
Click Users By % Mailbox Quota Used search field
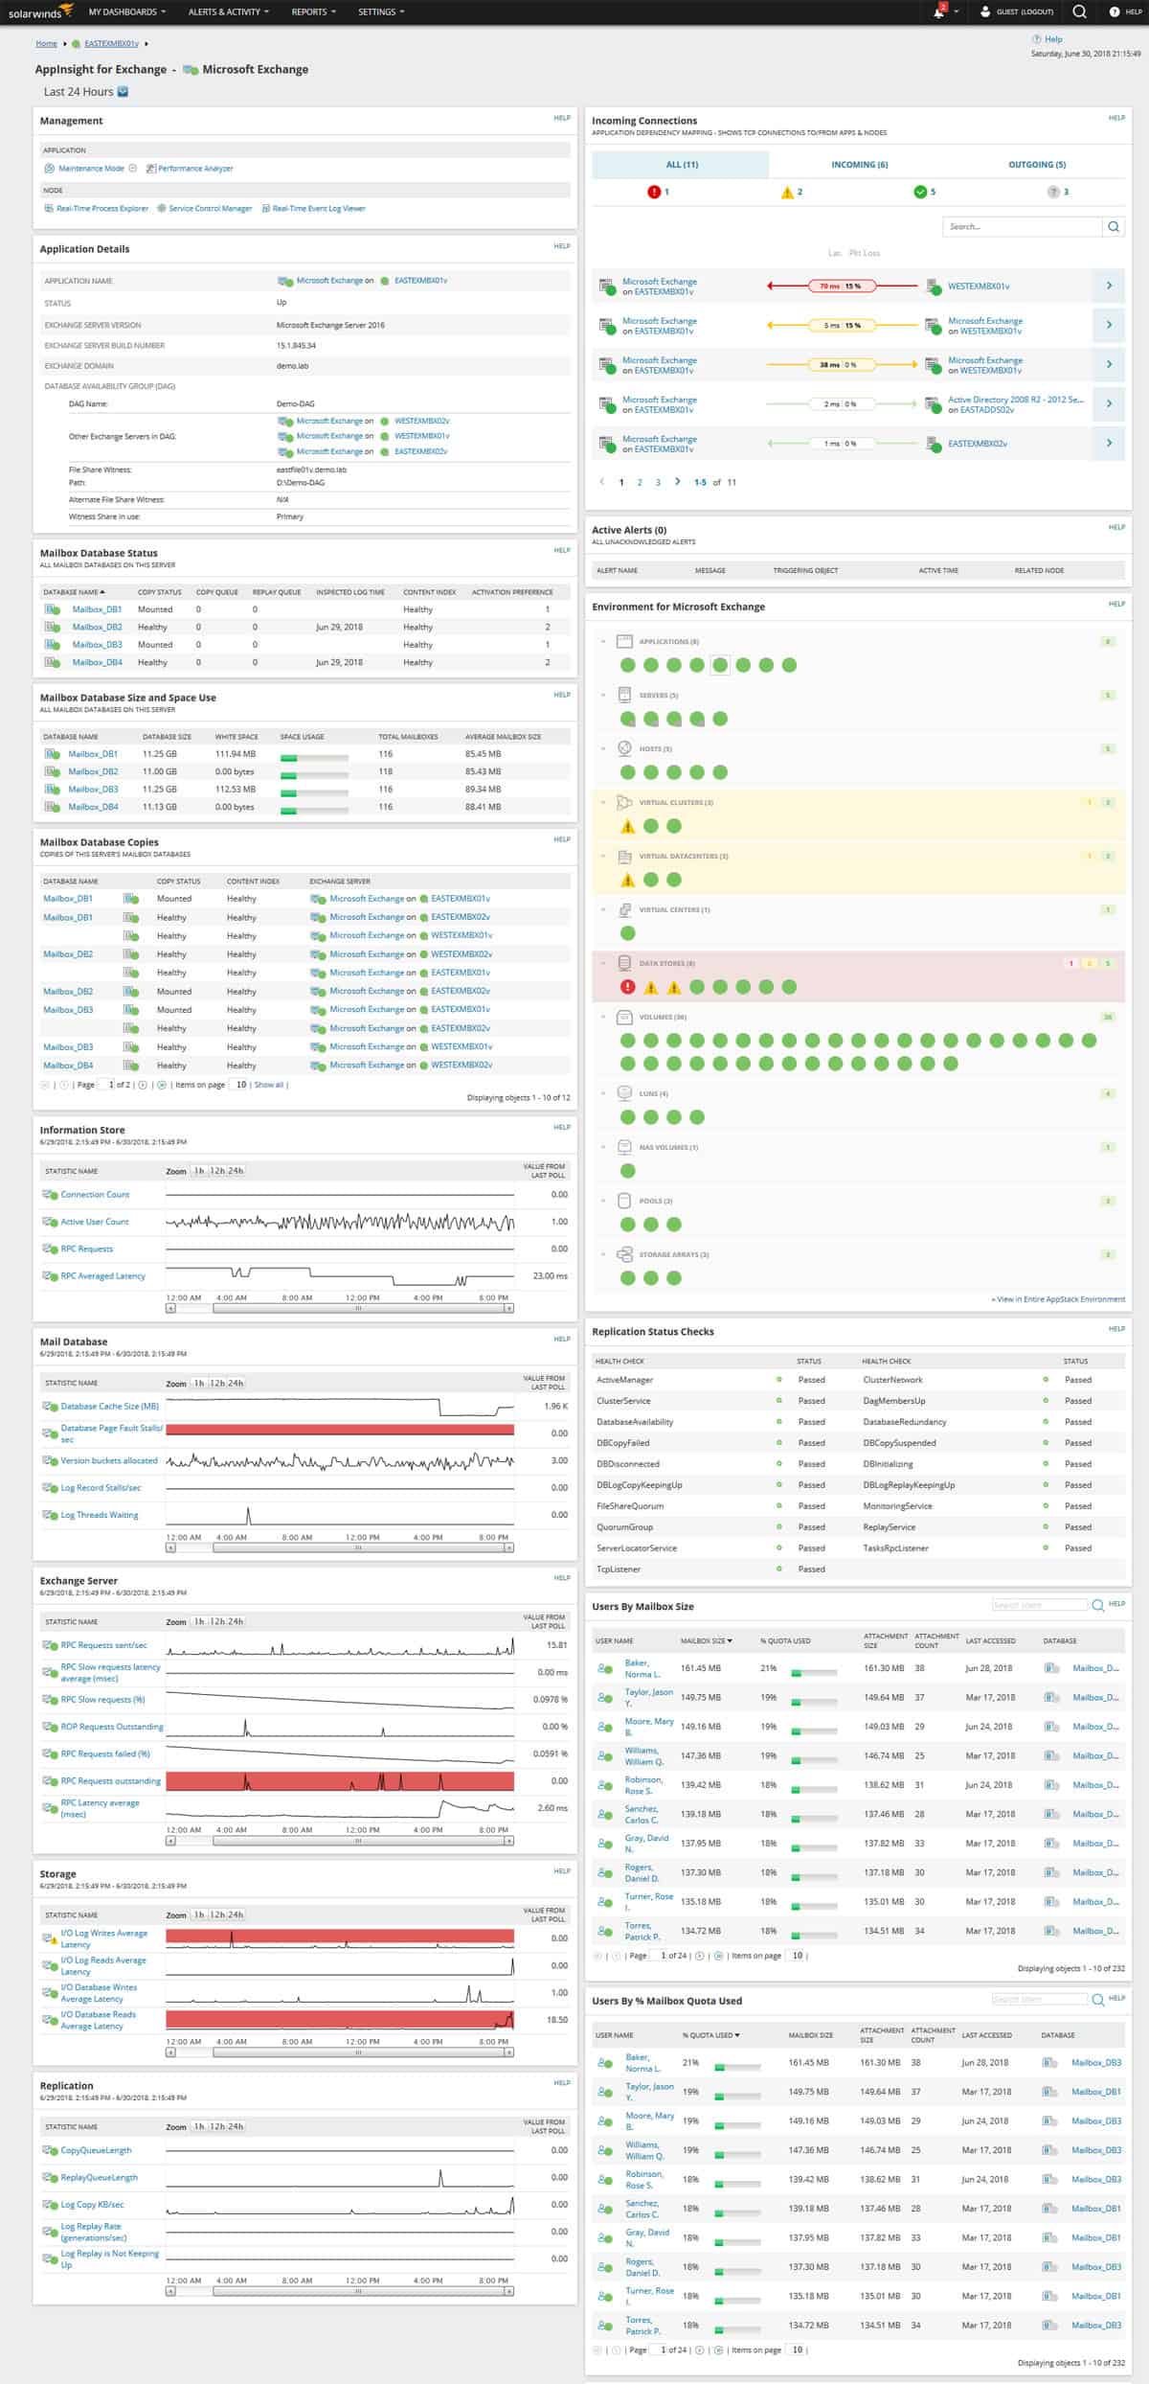pyautogui.click(x=1040, y=1999)
